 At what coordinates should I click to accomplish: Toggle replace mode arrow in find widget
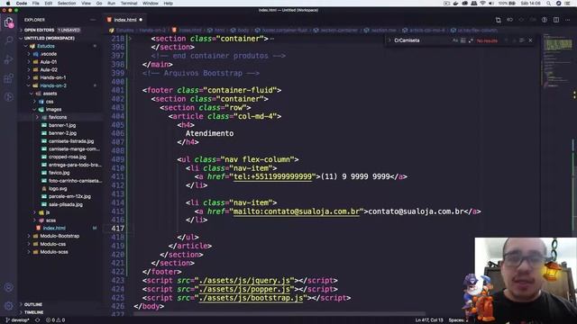[x=389, y=40]
